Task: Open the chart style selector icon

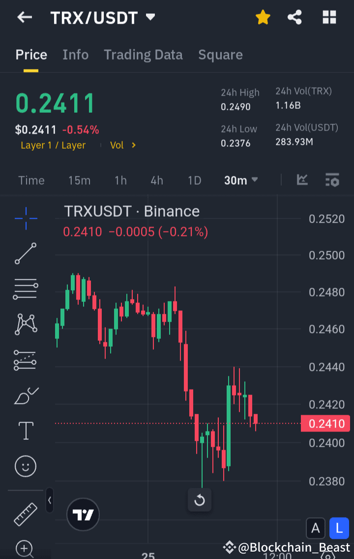Action: point(302,180)
